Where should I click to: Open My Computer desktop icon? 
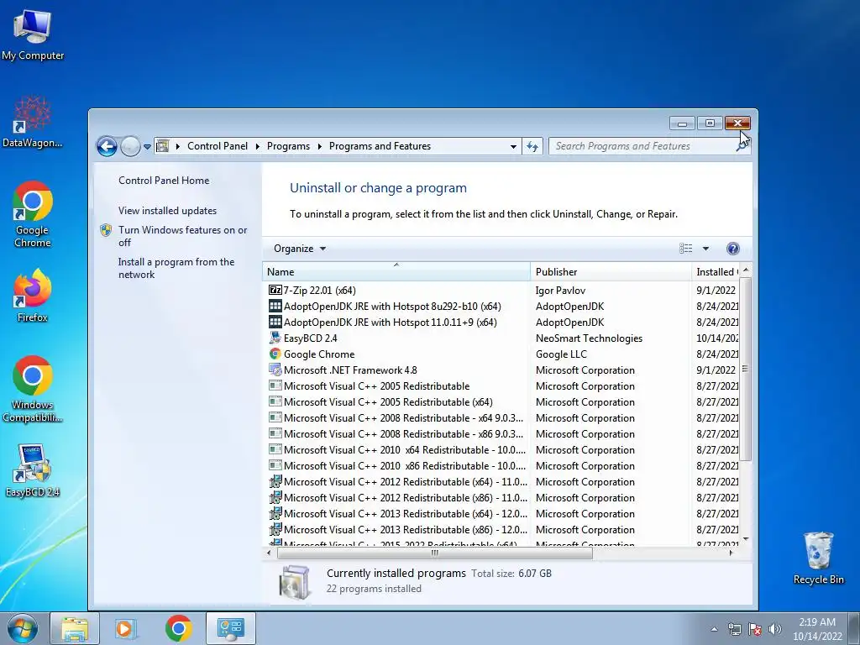pos(33,34)
